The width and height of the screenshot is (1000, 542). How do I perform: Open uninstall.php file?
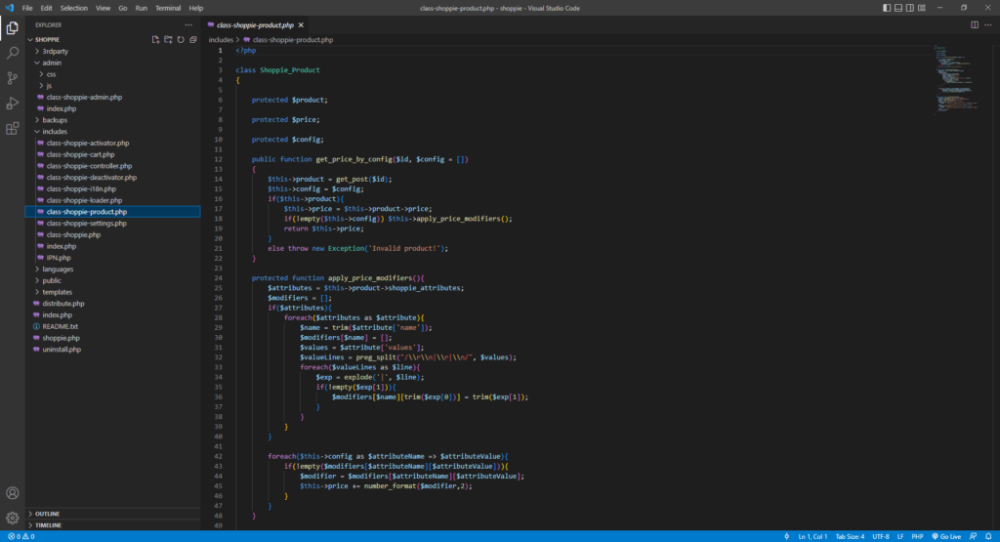pos(62,350)
